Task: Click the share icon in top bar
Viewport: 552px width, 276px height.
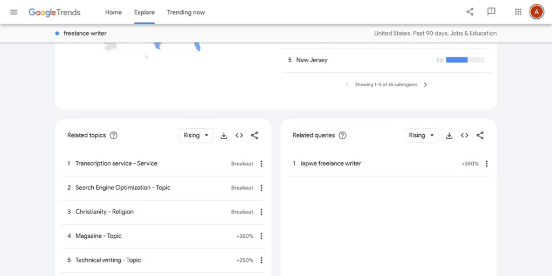Action: tap(470, 12)
